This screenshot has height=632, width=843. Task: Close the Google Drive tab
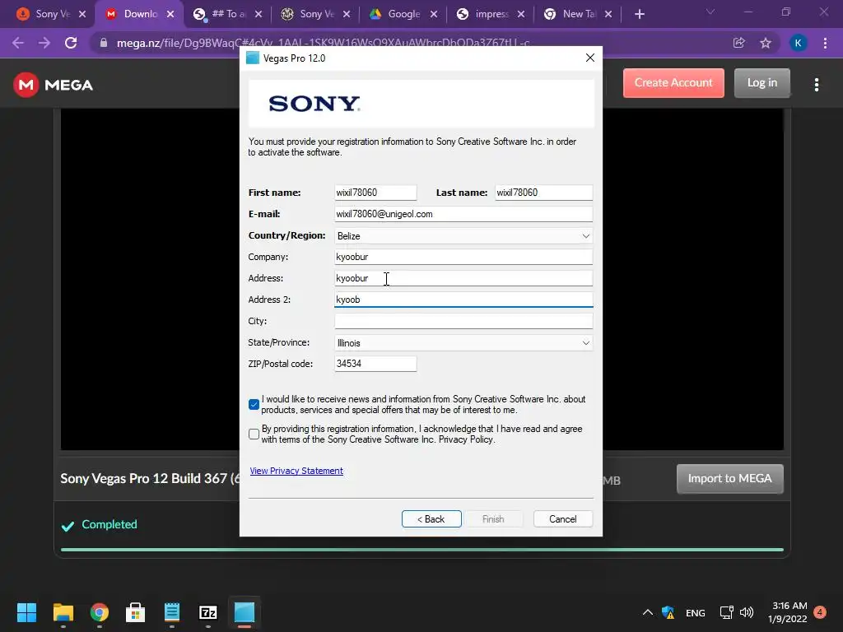click(434, 14)
